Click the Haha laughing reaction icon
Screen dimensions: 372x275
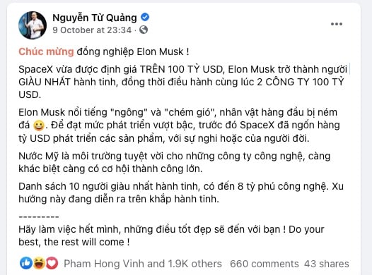[39, 263]
